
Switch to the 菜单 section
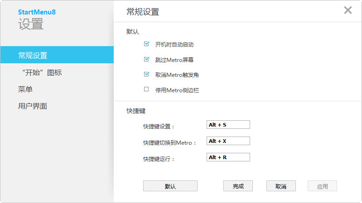pos(25,90)
